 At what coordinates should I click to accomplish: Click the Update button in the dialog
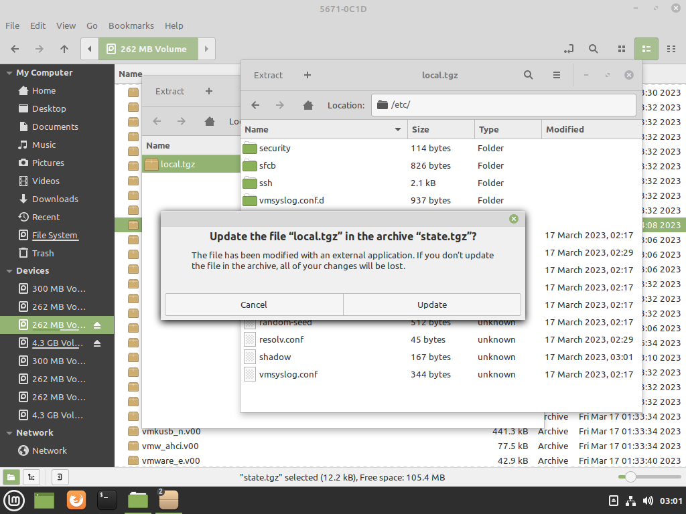pos(432,305)
